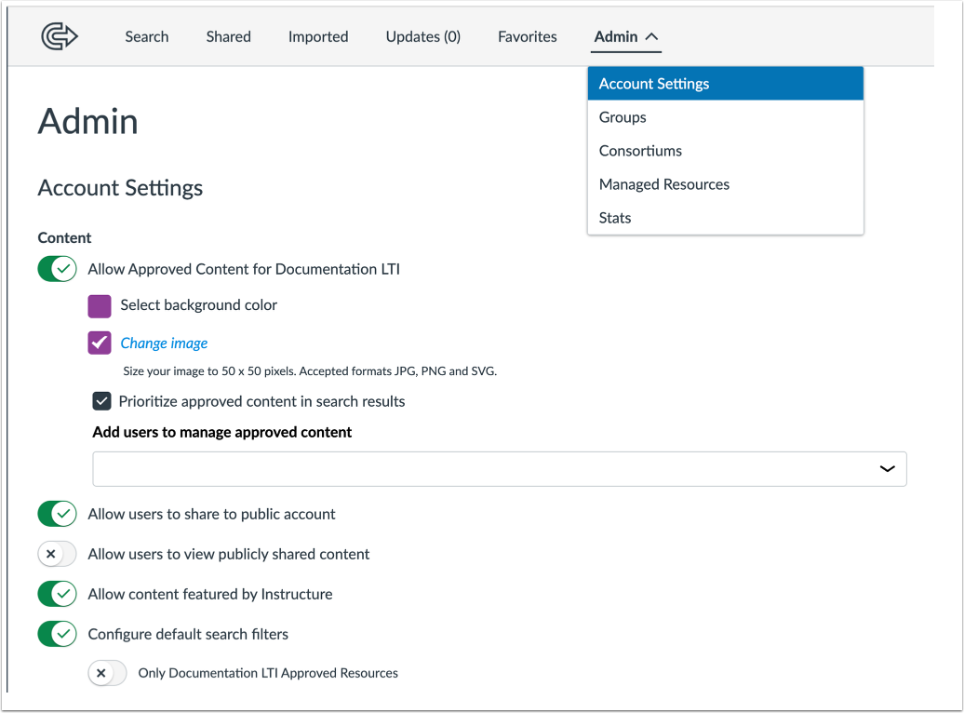Select Consortiums in the dropdown
The width and height of the screenshot is (964, 713).
pyautogui.click(x=640, y=150)
